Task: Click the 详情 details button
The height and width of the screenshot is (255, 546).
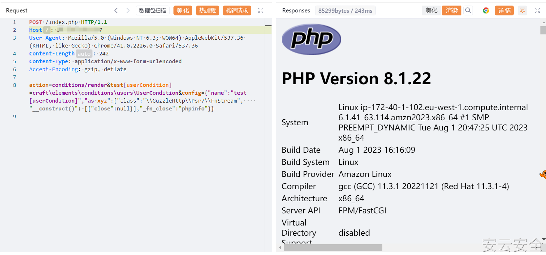Action: tap(504, 10)
